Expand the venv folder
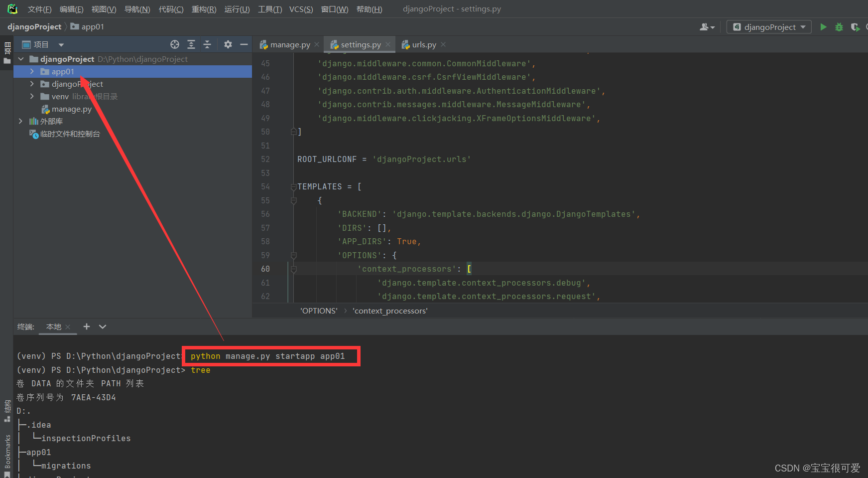This screenshot has width=868, height=478. (x=32, y=97)
